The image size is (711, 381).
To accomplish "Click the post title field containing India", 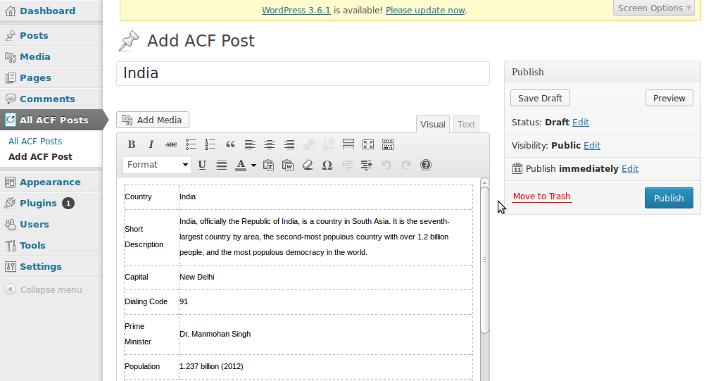I will (303, 73).
